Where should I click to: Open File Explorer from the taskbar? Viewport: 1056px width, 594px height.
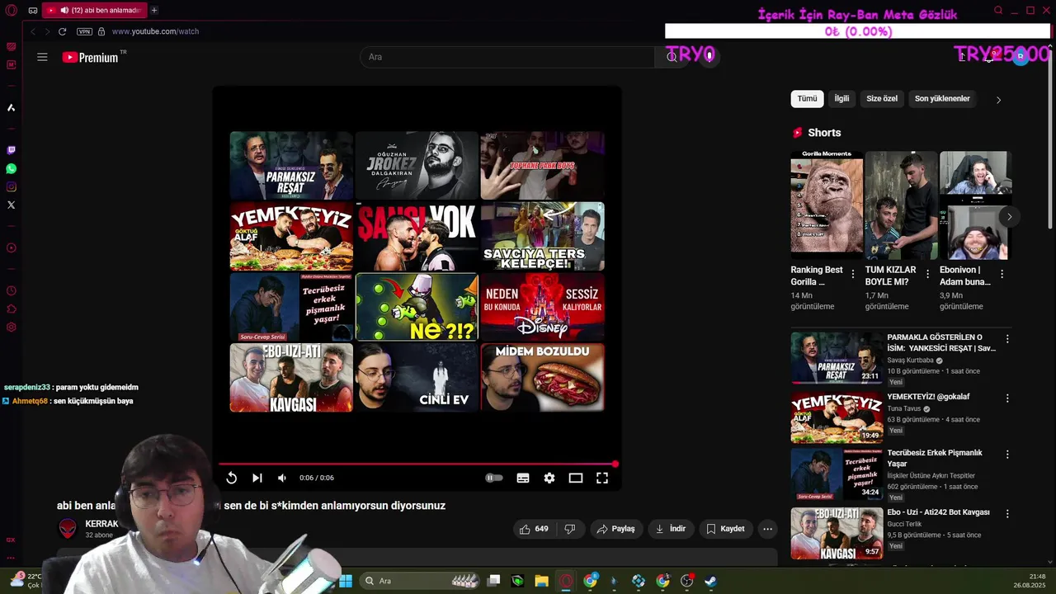point(541,581)
